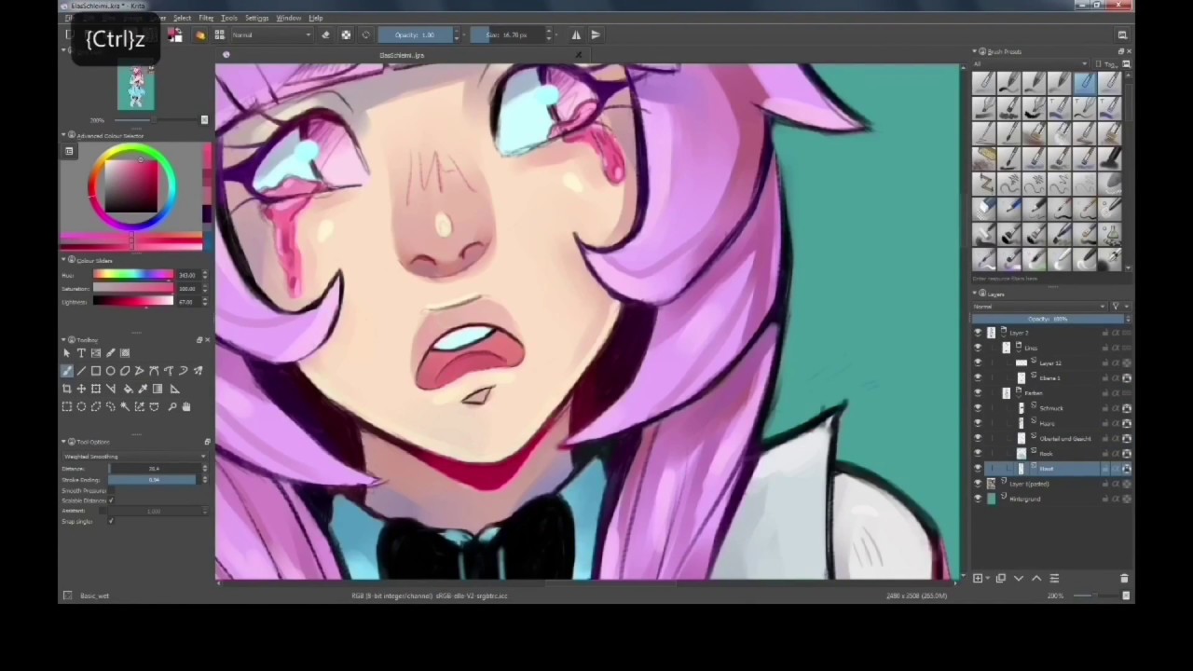Select the Pan hand tool

(186, 406)
